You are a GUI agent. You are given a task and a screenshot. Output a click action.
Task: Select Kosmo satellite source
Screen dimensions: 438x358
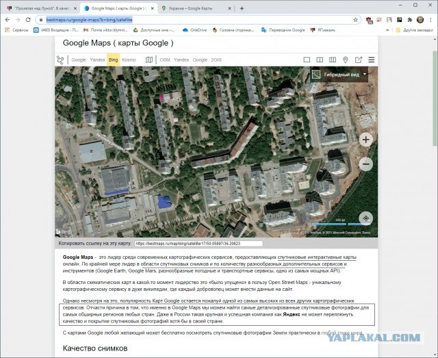129,60
